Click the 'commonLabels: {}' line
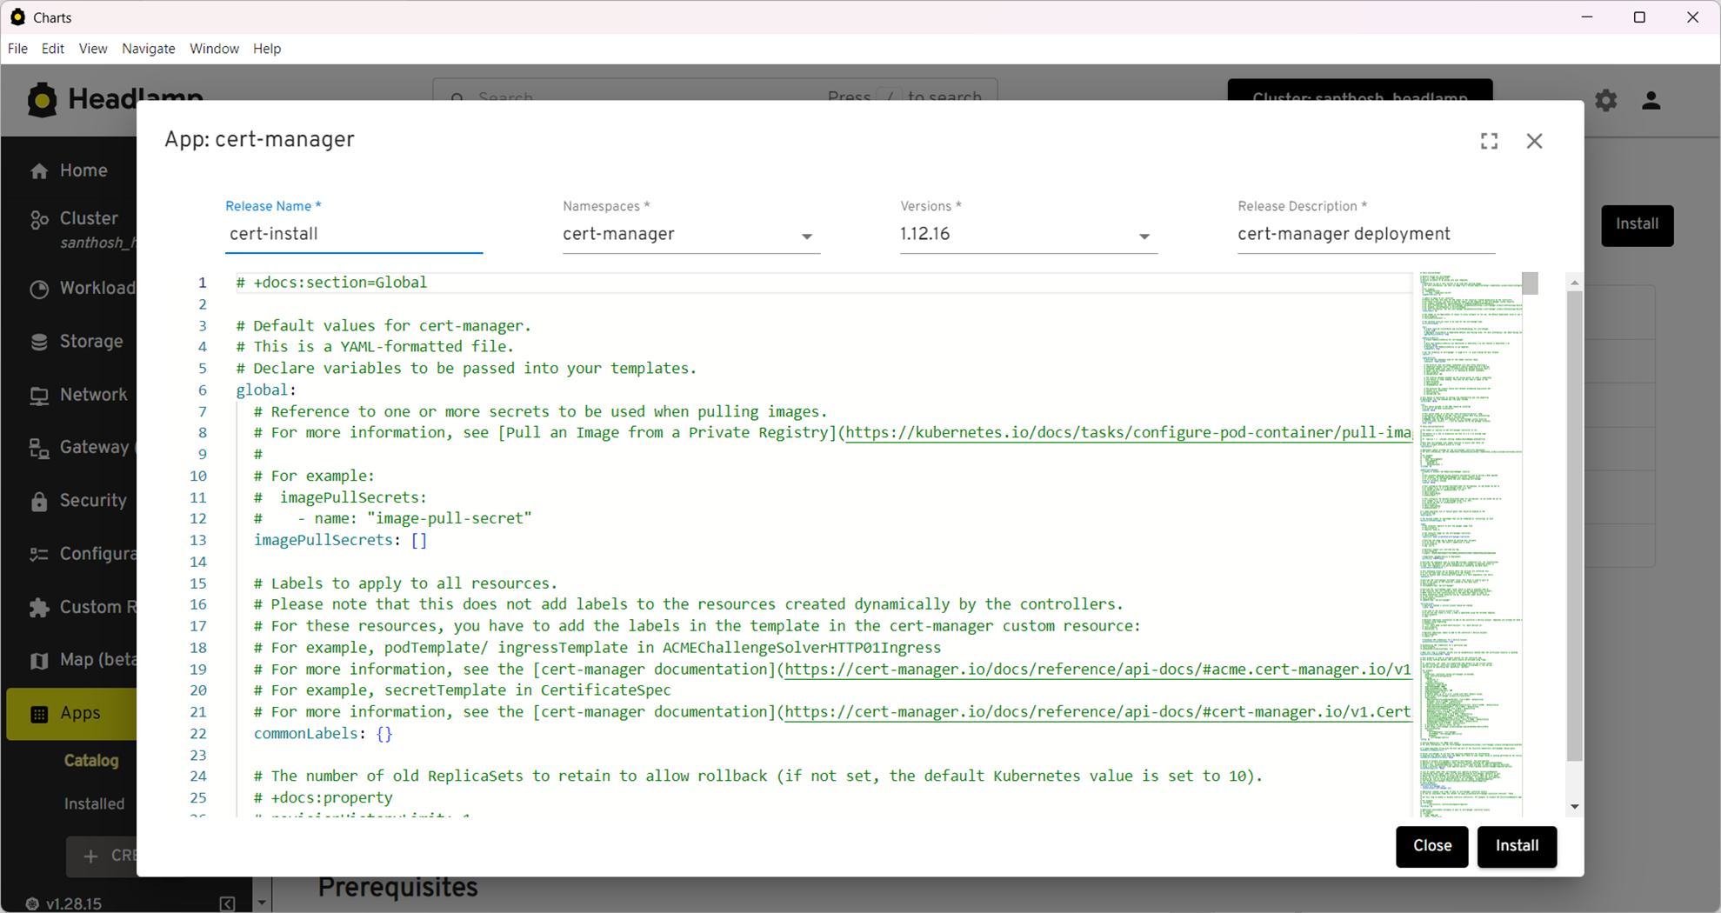Screen dimensions: 1721x913 click(323, 734)
